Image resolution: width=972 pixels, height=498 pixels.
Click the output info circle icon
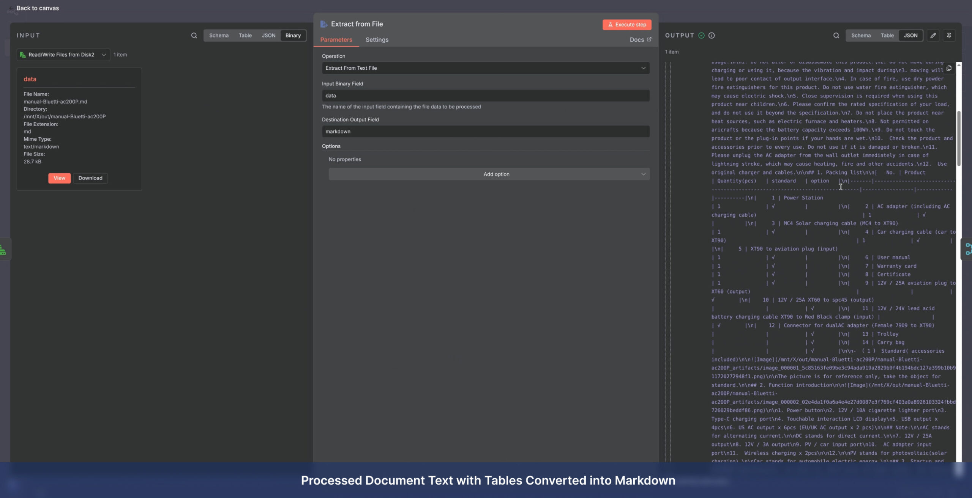tap(712, 35)
